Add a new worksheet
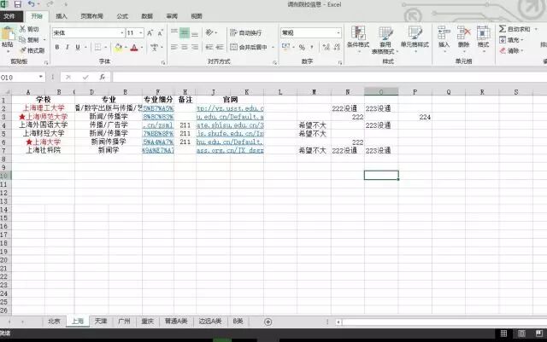Viewport: 547px width, 342px height. coord(268,322)
